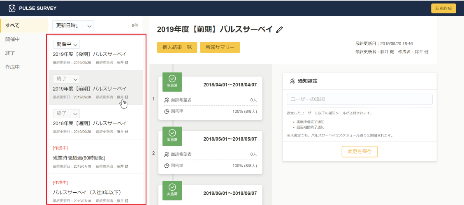
Task: Click the 個人結果一覧 button
Action: (x=177, y=48)
